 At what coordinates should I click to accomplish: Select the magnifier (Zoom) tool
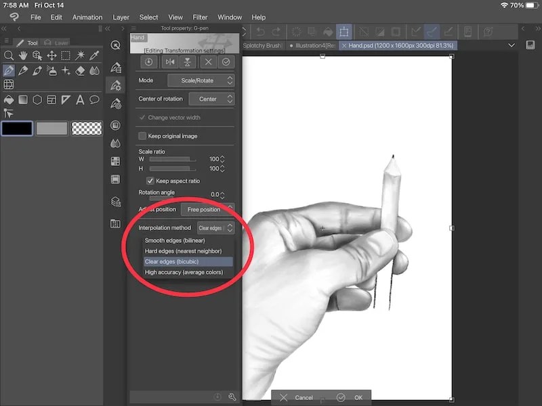coord(9,55)
